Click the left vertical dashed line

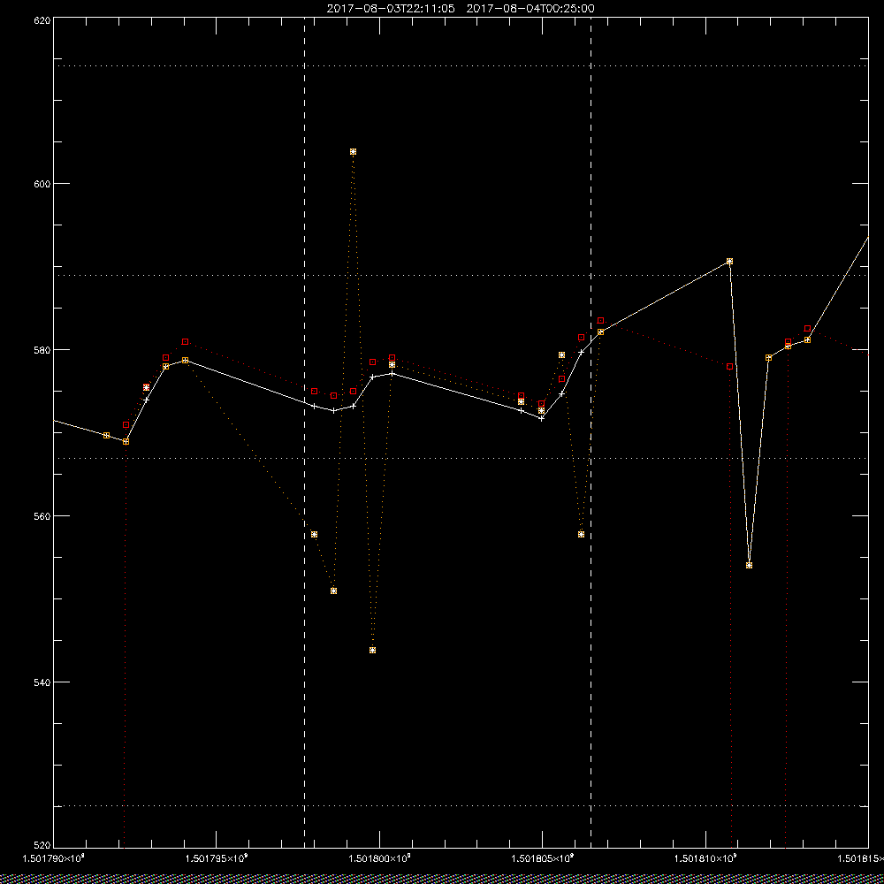304,431
